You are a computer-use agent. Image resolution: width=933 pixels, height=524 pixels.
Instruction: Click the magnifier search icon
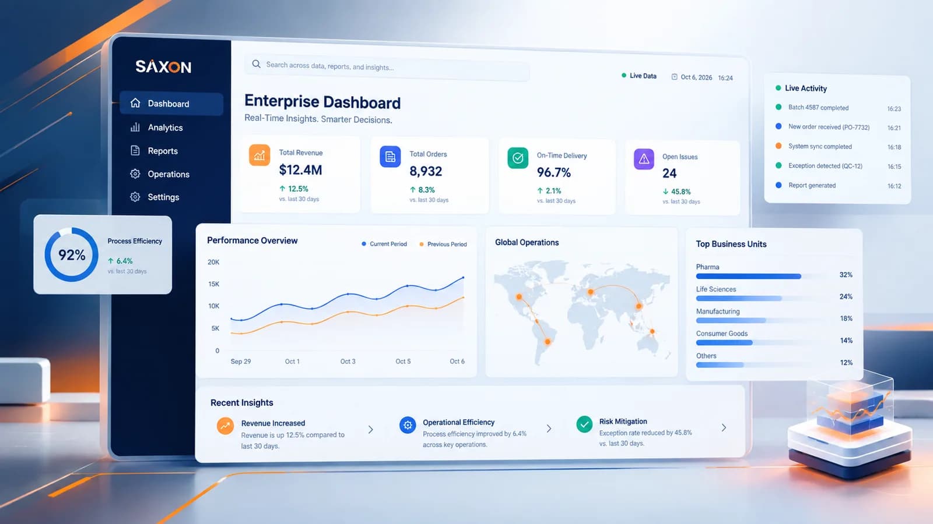pos(256,64)
